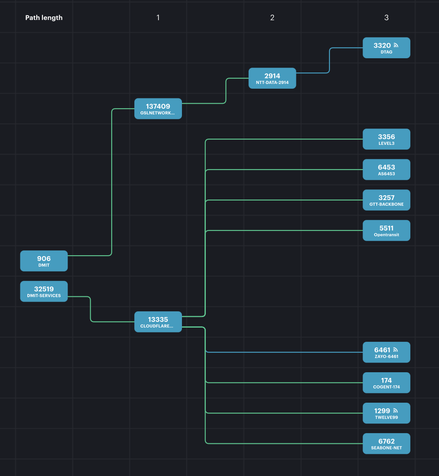Screen dimensions: 439x476
Task: Click the path length 3 column header
Action: pos(386,18)
